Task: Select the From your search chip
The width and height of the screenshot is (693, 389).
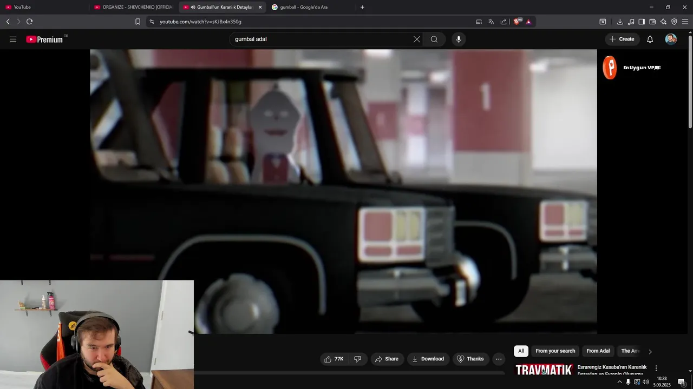Action: point(555,351)
